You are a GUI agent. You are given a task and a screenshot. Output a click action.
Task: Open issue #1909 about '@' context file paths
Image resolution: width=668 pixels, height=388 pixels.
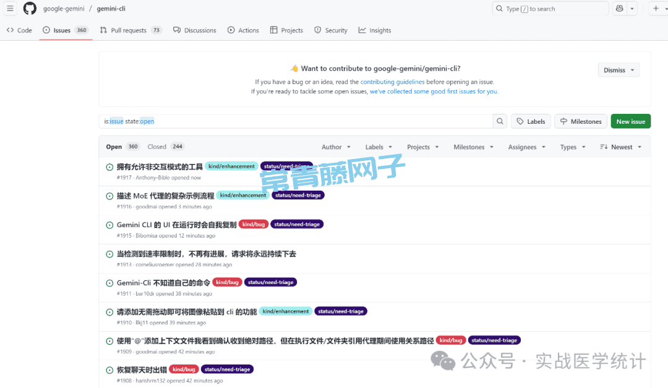[x=275, y=341]
